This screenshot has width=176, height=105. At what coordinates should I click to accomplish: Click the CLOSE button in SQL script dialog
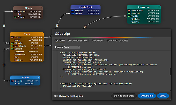pyautogui.click(x=163, y=96)
